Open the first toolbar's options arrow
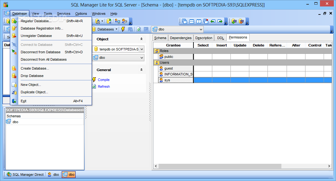336x181 pixels. pos(131,22)
